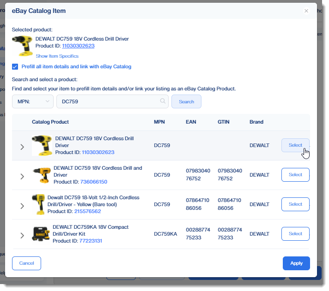This screenshot has height=291, width=329.
Task: Click the MPN column header
Action: [x=159, y=122]
